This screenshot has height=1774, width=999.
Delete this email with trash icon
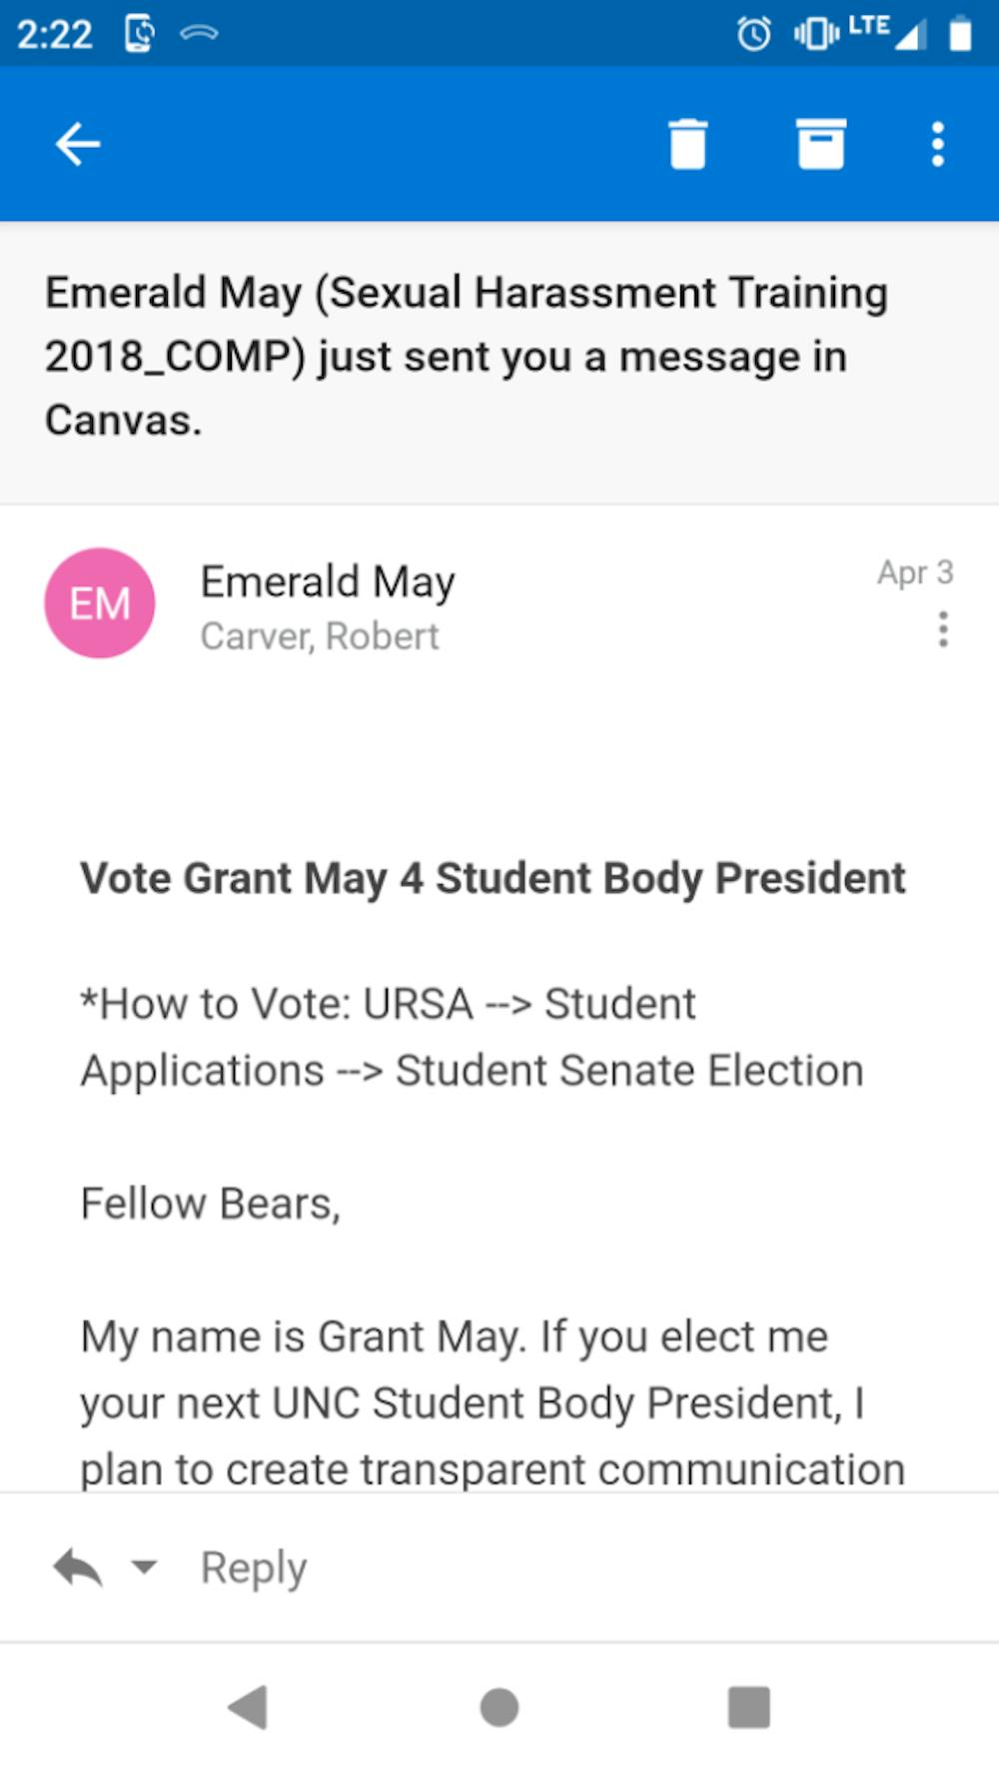click(687, 145)
